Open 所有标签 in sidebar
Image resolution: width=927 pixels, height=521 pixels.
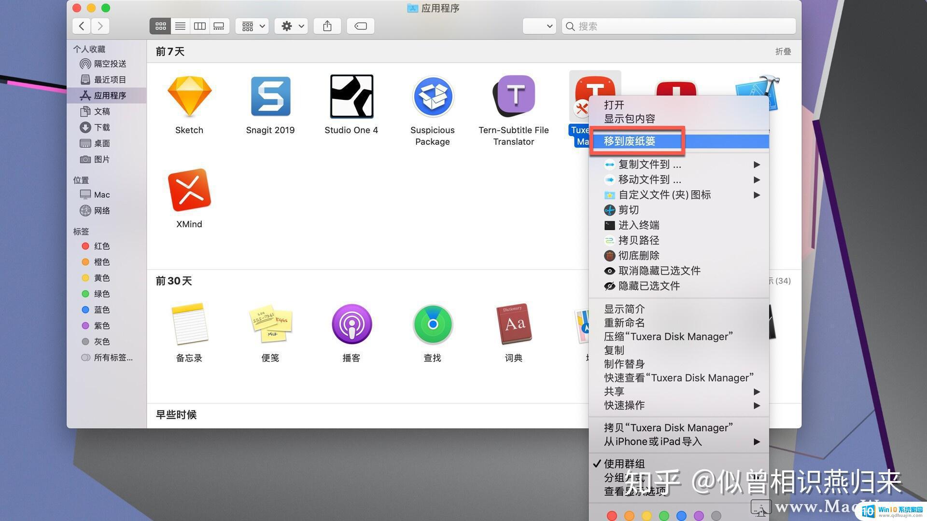107,357
